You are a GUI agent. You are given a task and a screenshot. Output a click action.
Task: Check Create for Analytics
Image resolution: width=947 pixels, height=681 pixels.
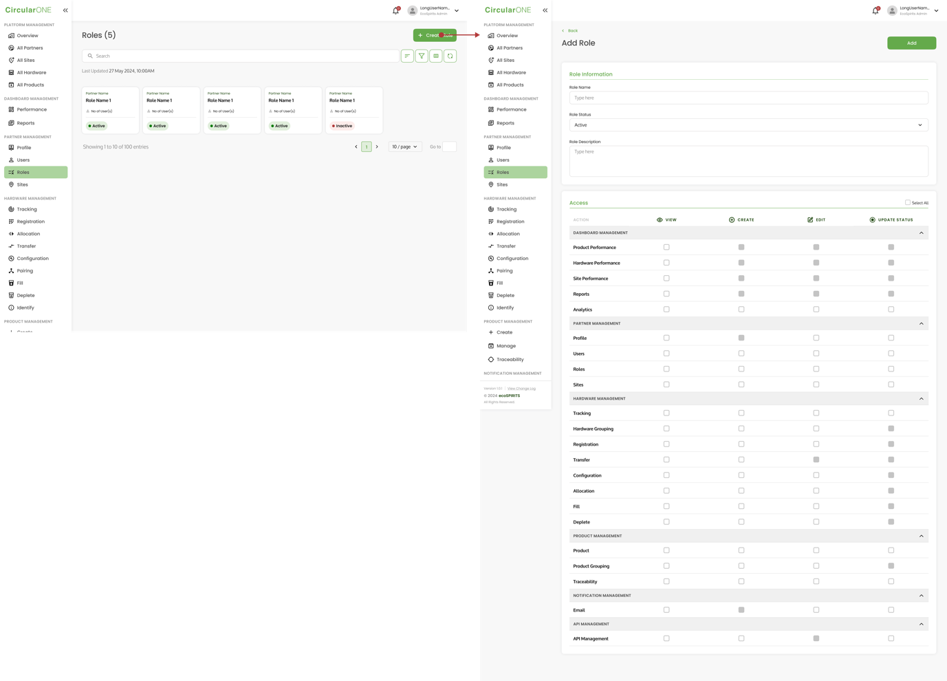point(741,310)
